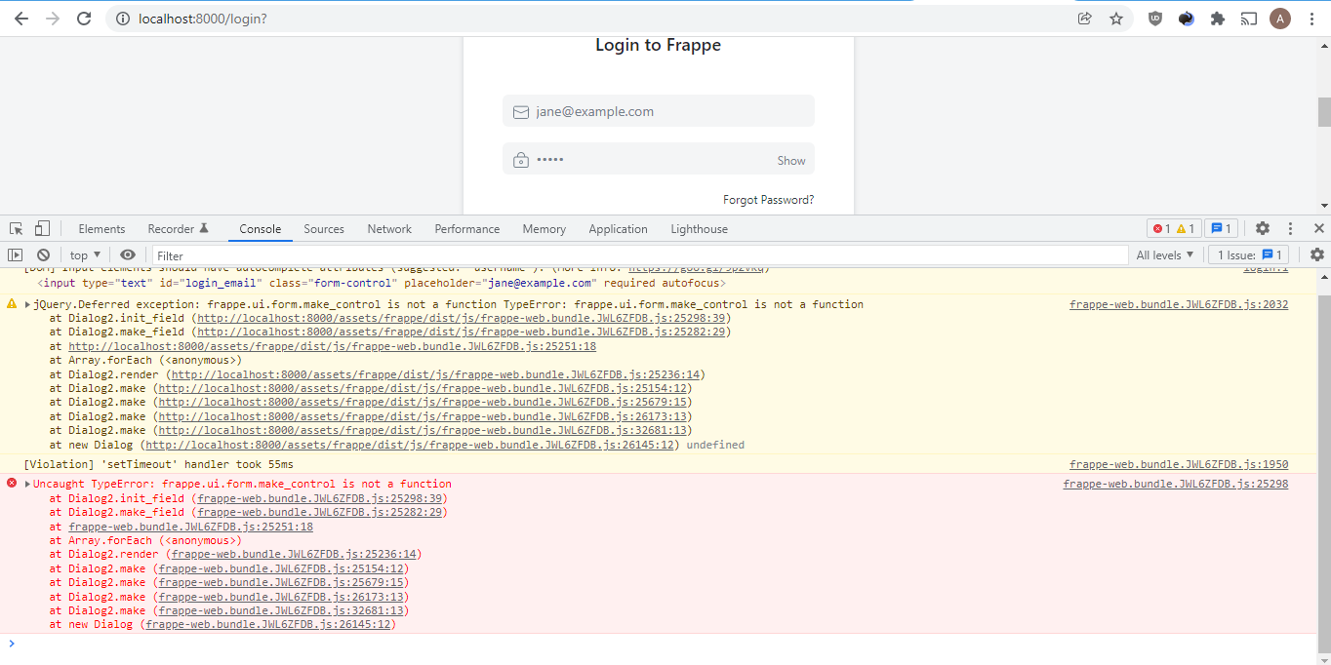This screenshot has width=1331, height=665.
Task: Click the Forgot Password link
Action: pyautogui.click(x=767, y=199)
